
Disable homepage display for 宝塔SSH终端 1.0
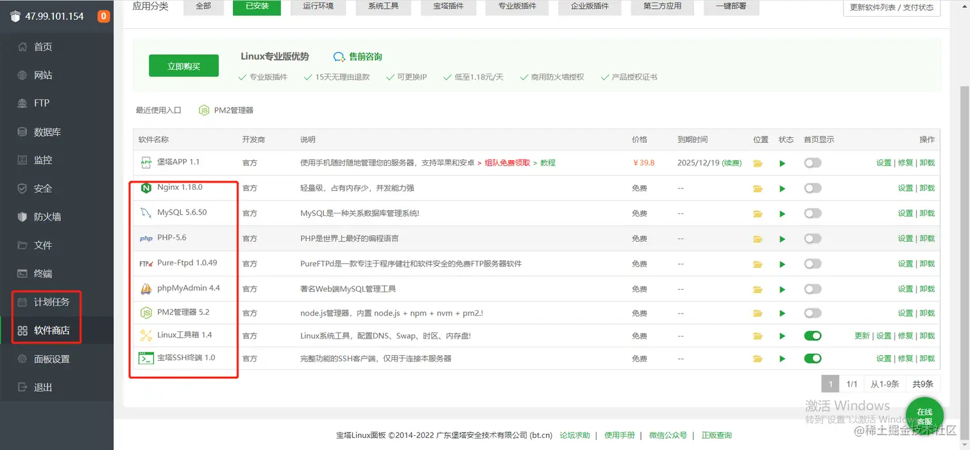(x=813, y=358)
